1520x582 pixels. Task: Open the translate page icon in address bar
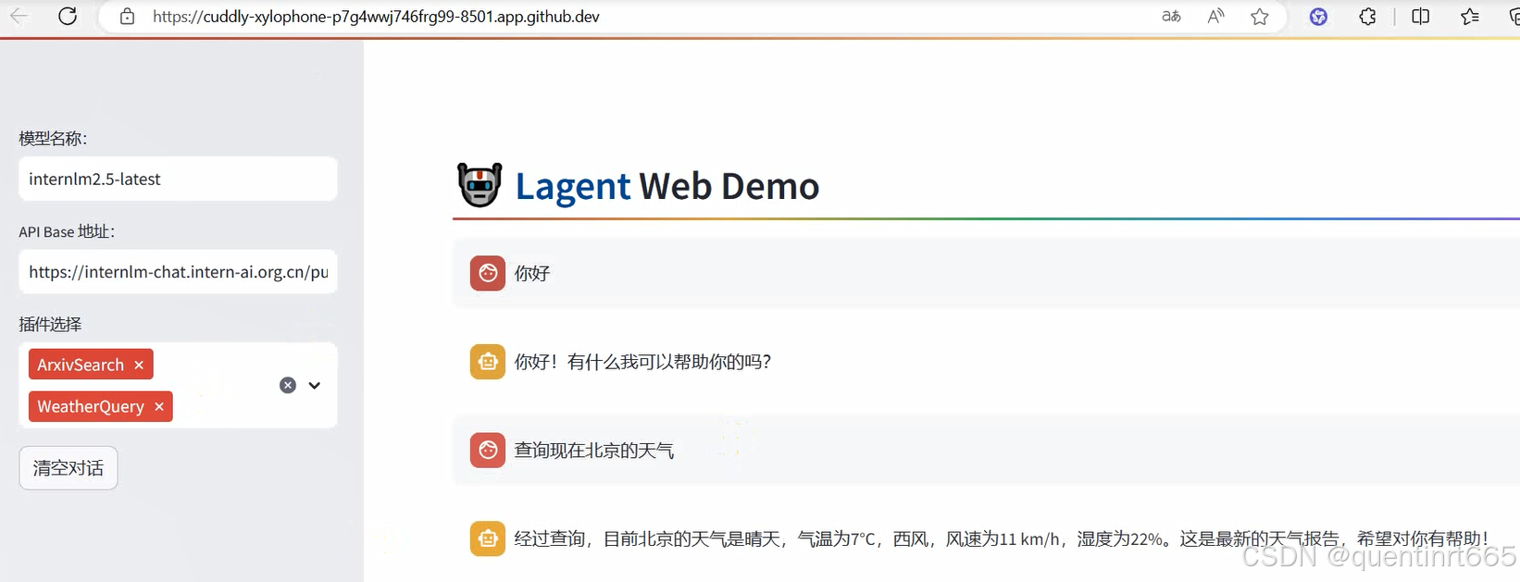(1171, 16)
